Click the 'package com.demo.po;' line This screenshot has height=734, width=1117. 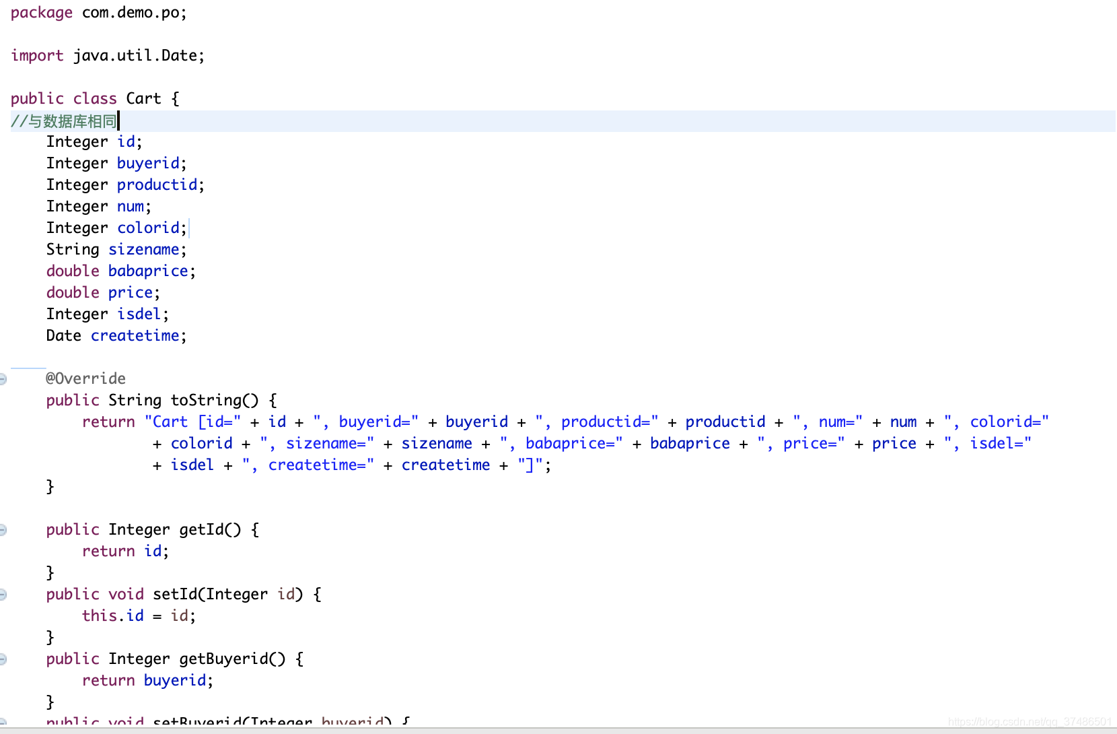pos(99,13)
